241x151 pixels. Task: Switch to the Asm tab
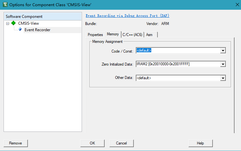coord(149,34)
